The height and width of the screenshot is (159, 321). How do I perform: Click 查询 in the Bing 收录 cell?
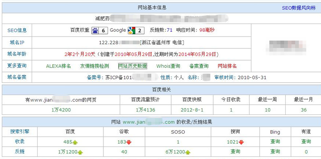point(275,141)
